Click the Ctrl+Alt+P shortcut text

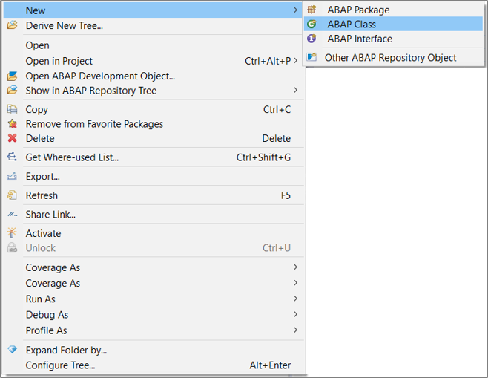(x=268, y=61)
